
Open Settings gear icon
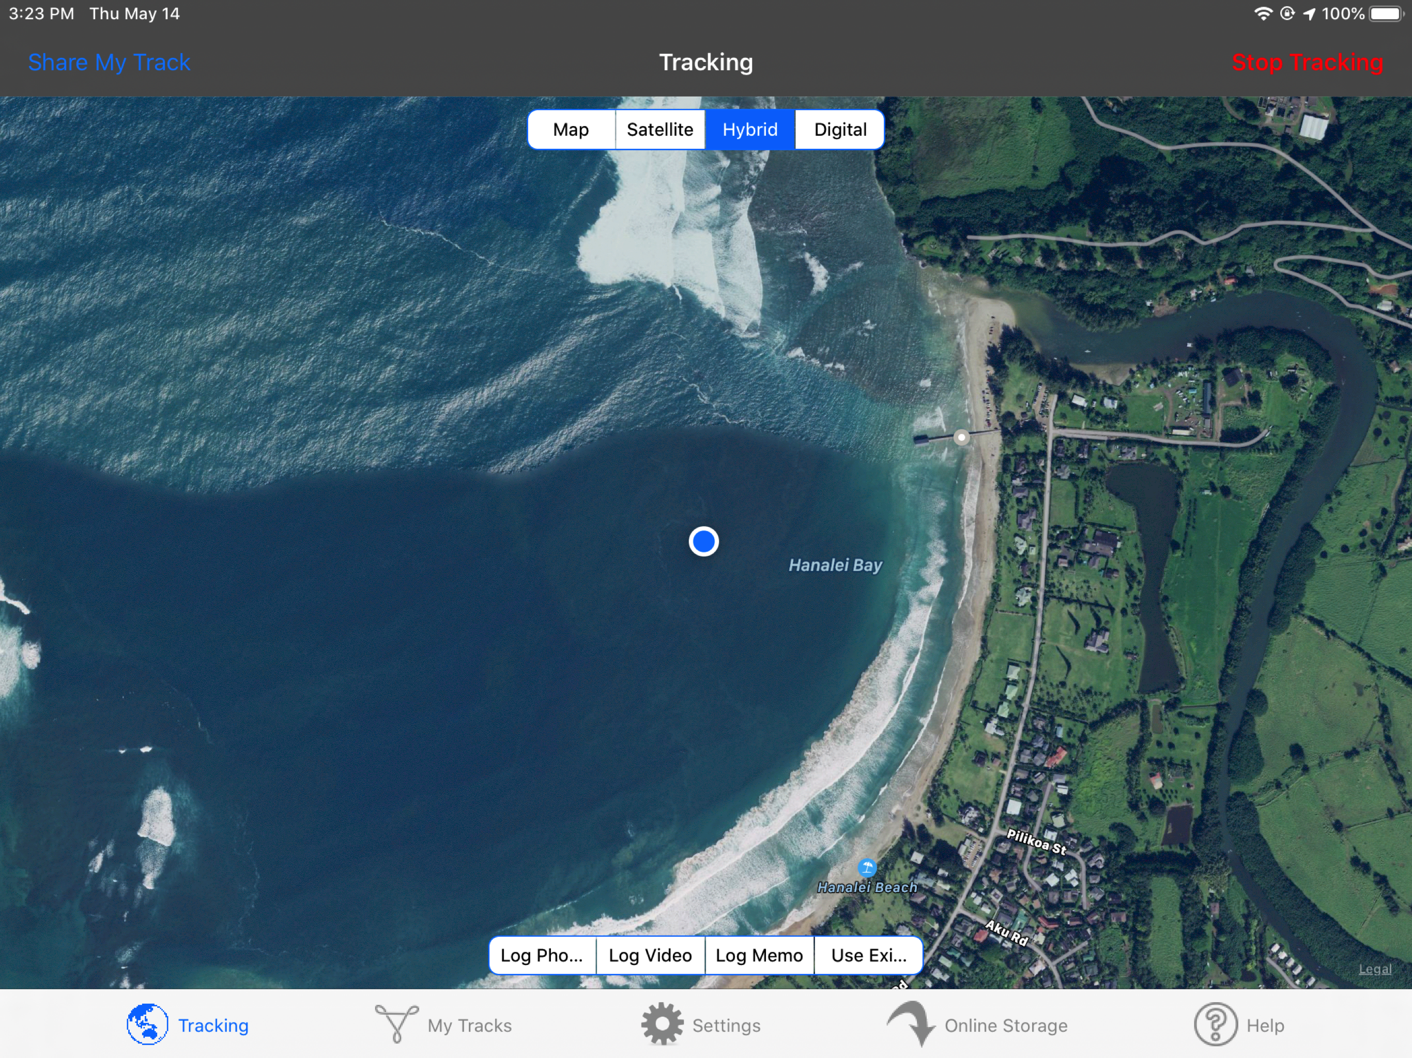click(x=662, y=1025)
